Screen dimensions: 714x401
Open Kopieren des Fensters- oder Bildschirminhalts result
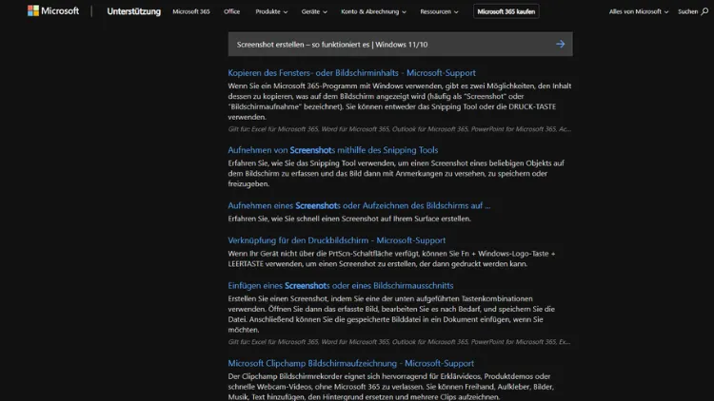coord(351,73)
